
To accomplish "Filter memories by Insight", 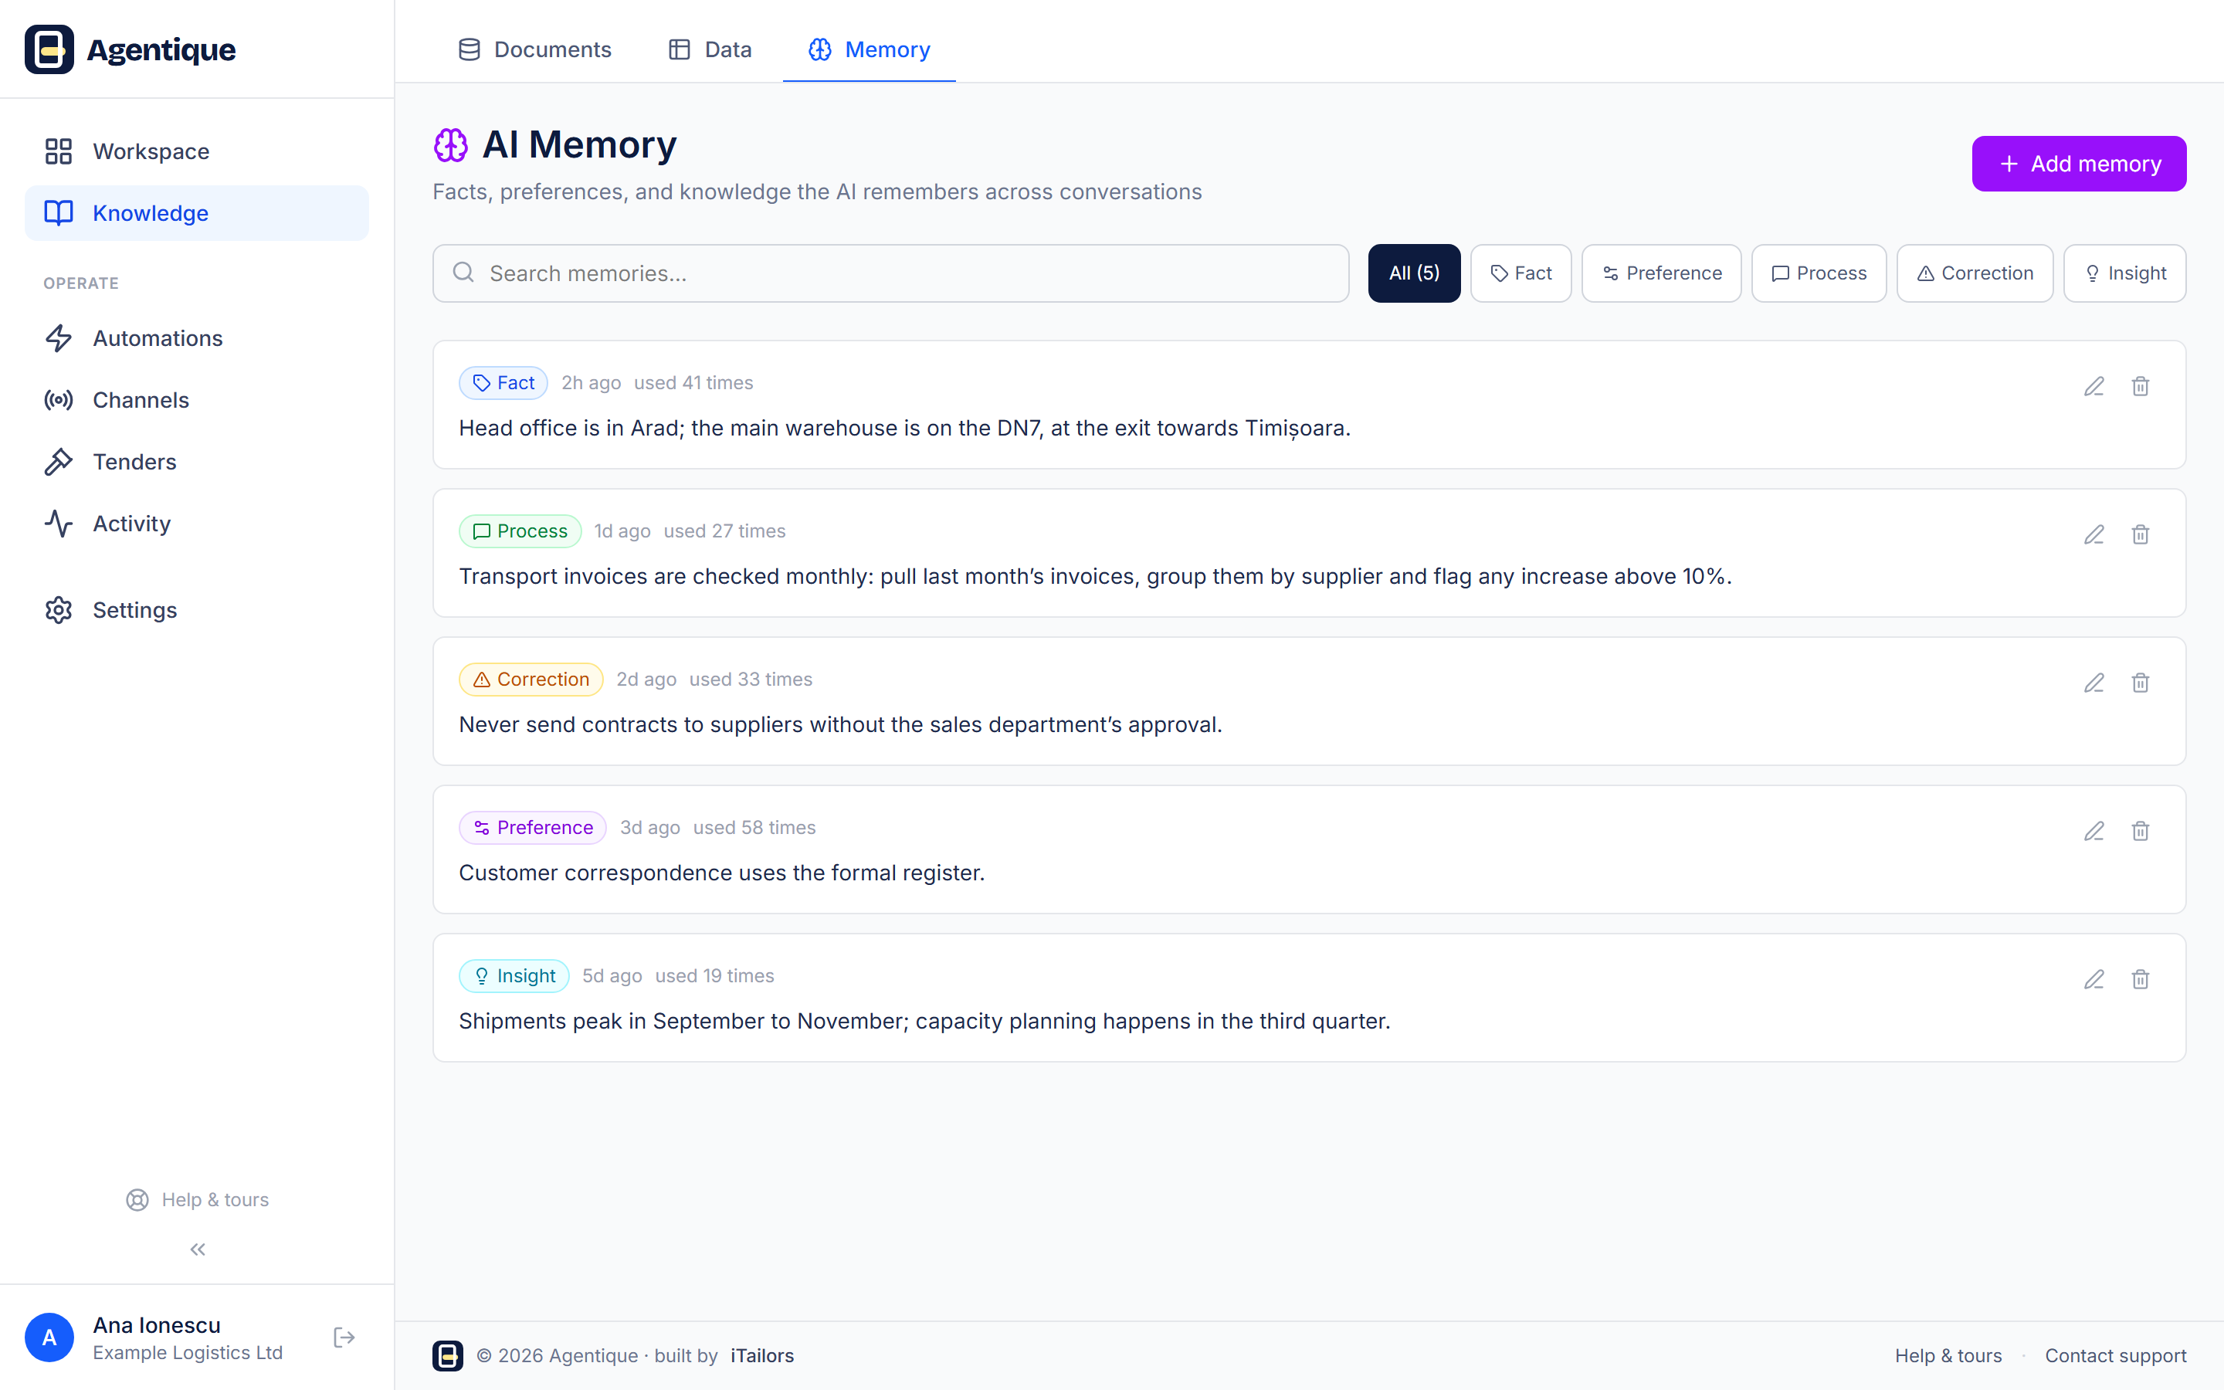I will point(2124,273).
